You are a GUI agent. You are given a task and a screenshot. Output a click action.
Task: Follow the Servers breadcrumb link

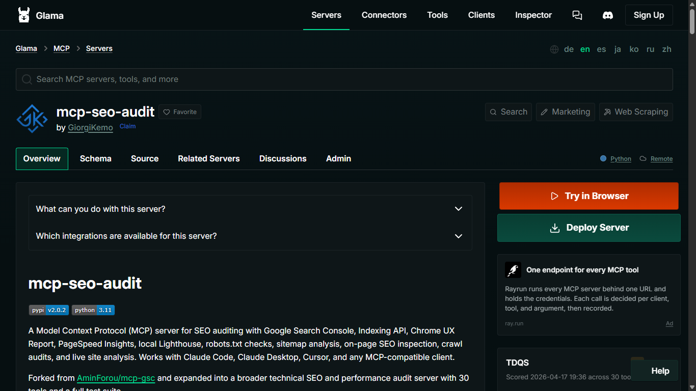tap(99, 49)
